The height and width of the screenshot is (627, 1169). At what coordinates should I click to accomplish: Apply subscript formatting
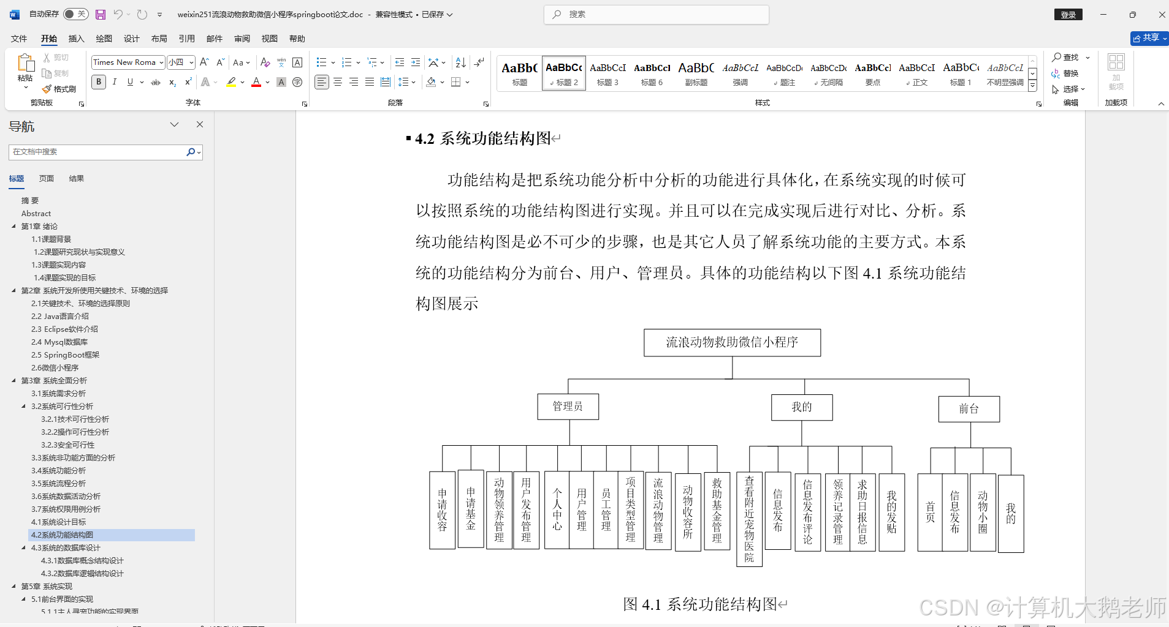pos(172,82)
